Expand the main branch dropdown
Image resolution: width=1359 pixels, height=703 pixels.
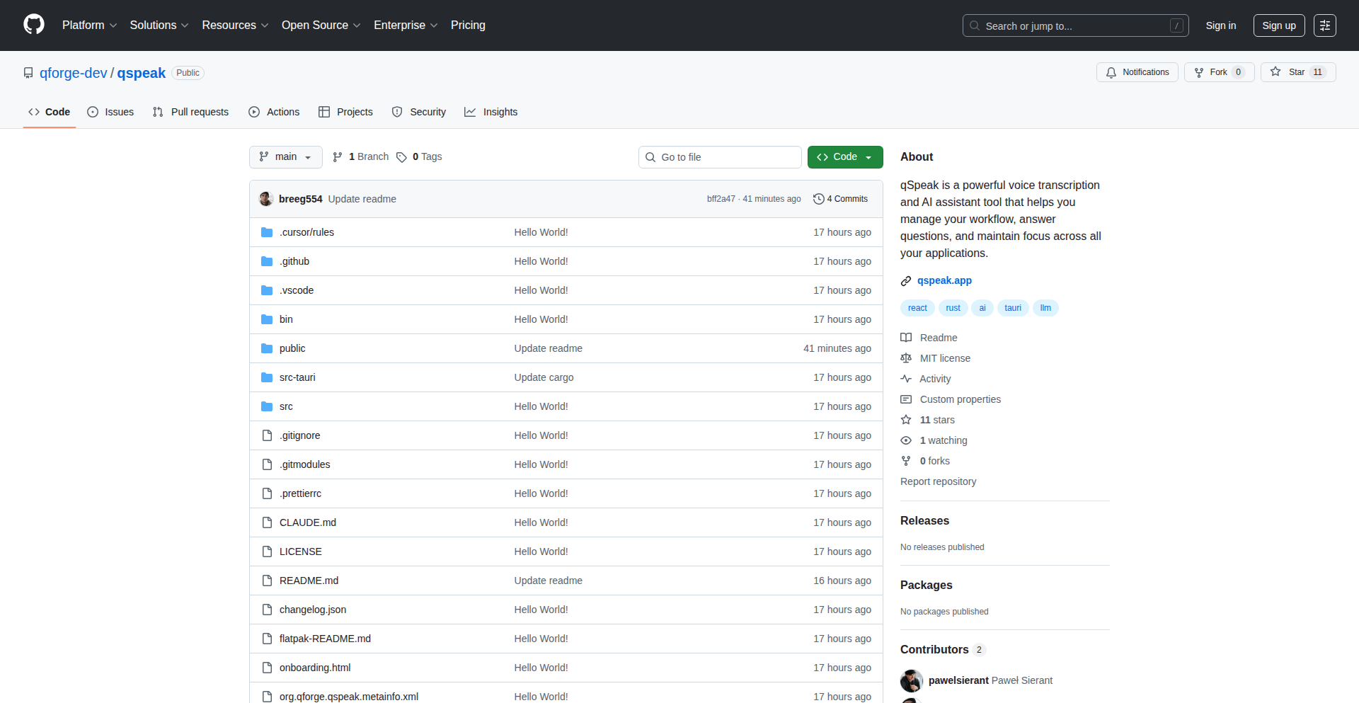[285, 157]
